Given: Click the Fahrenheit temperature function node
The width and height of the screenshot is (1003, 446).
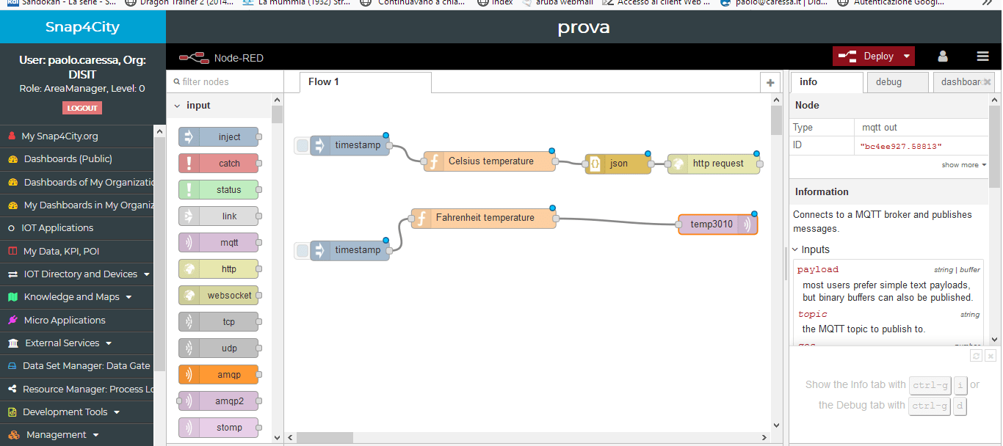Looking at the screenshot, I should pyautogui.click(x=484, y=218).
